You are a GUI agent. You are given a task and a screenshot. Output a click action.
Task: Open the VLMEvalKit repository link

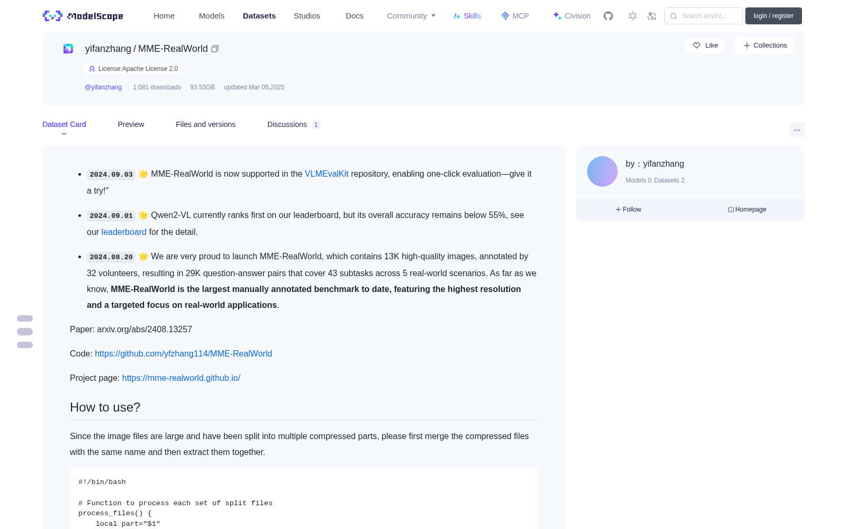click(x=327, y=174)
